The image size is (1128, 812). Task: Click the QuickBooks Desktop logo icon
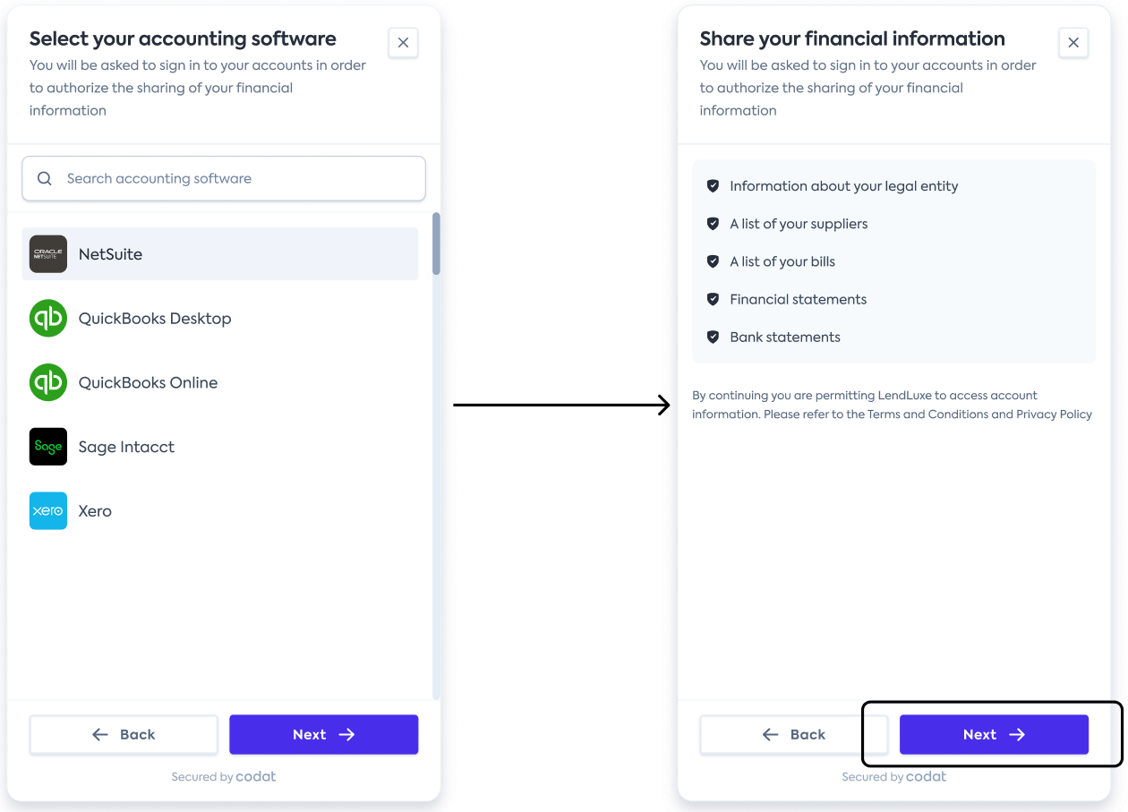pyautogui.click(x=48, y=319)
